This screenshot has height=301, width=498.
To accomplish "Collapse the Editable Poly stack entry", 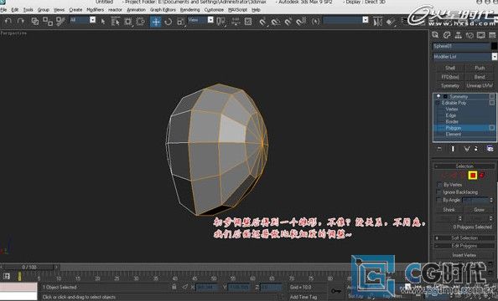I will pos(438,103).
